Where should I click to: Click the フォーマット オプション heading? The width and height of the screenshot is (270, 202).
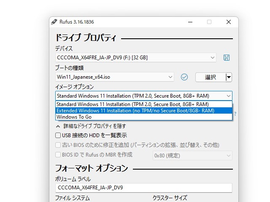pos(92,168)
